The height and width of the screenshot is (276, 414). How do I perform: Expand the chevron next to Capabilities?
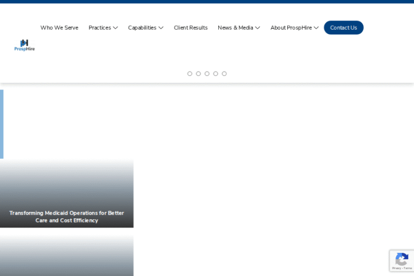(x=161, y=28)
